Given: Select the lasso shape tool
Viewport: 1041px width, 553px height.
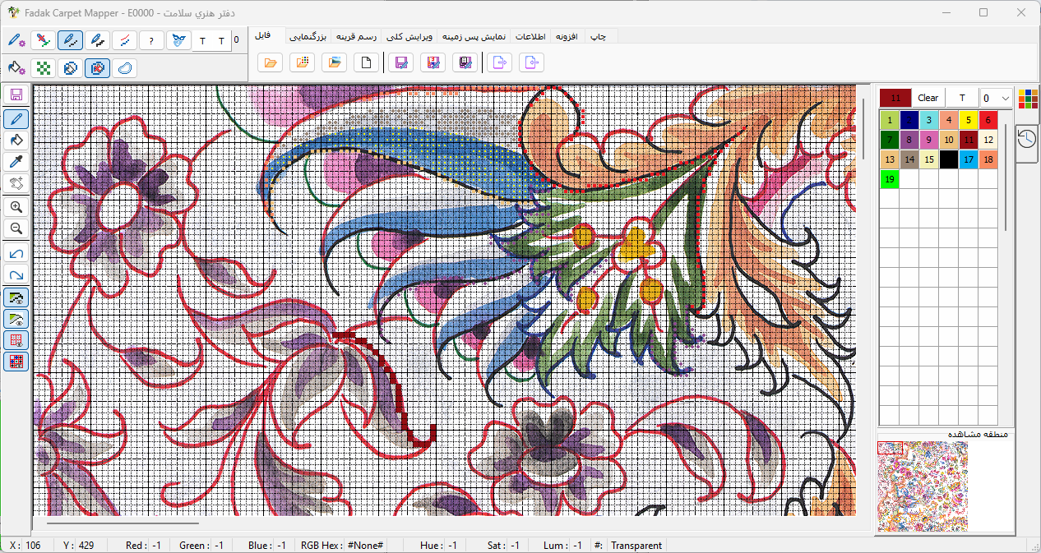Looking at the screenshot, I should [x=125, y=68].
